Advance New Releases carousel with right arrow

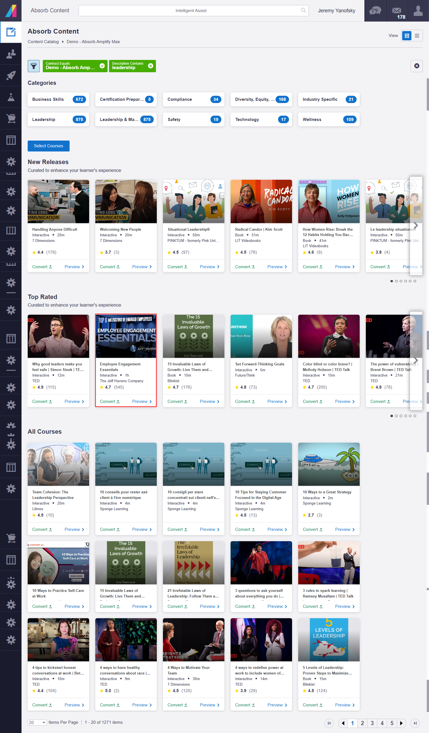click(x=416, y=225)
